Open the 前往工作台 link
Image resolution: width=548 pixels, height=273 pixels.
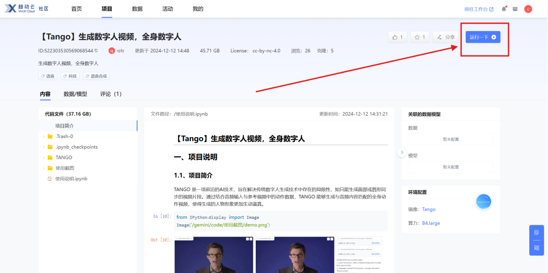[479, 9]
